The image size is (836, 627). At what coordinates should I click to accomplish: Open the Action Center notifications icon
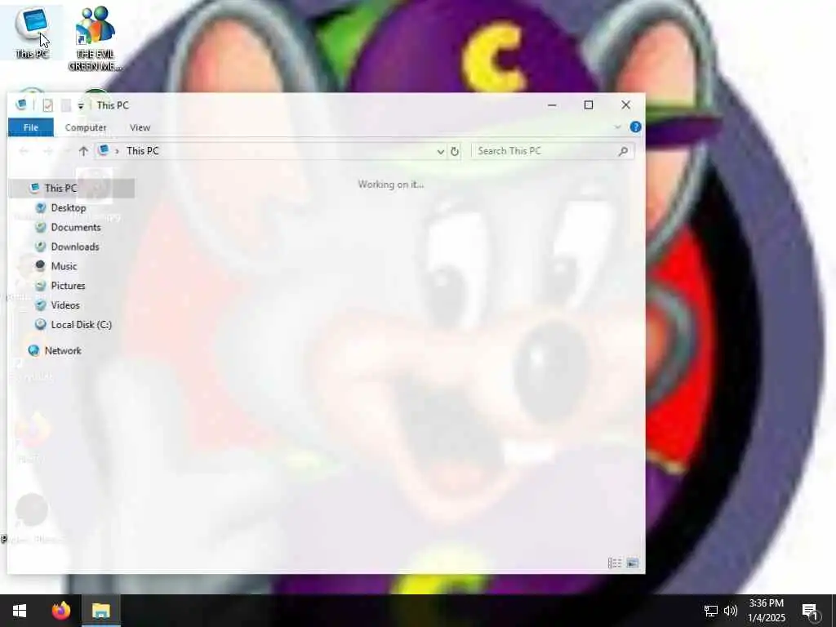[x=811, y=611]
